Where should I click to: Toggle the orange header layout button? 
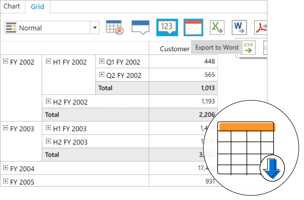tap(193, 28)
